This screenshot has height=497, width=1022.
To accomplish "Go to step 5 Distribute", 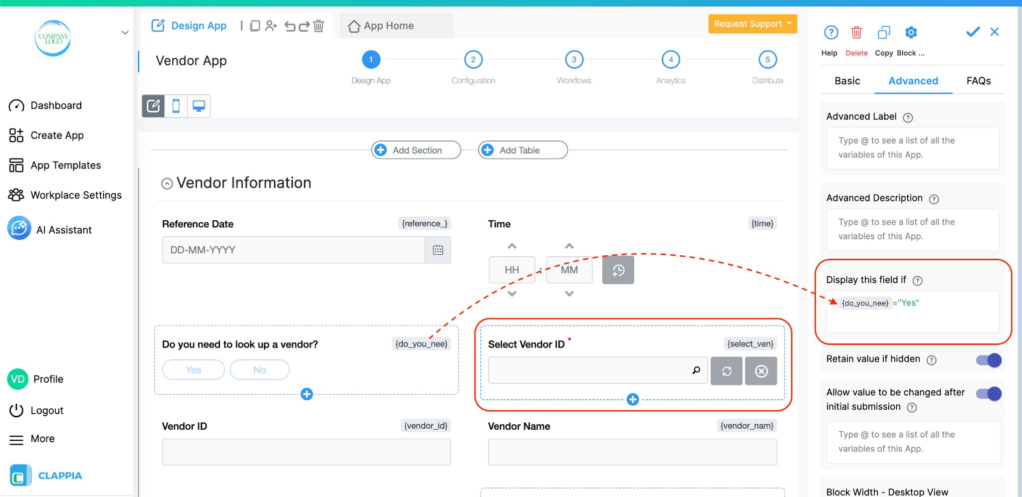I will point(767,59).
